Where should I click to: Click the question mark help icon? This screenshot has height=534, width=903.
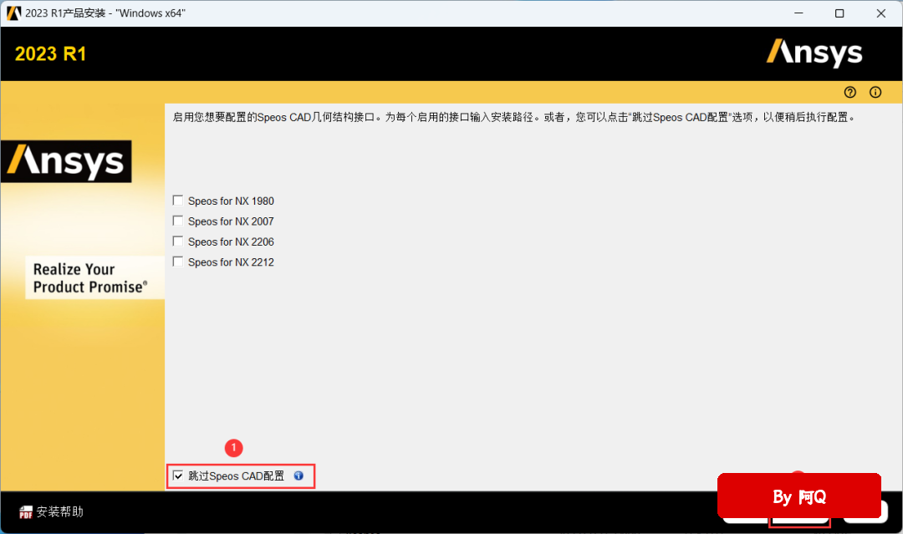850,92
